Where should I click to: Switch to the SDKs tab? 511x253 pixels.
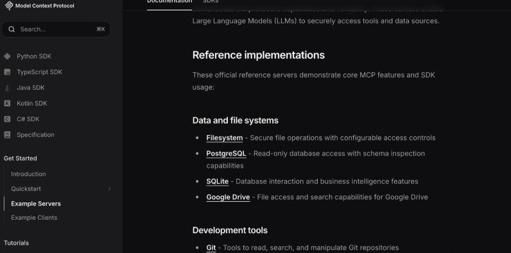pos(211,1)
